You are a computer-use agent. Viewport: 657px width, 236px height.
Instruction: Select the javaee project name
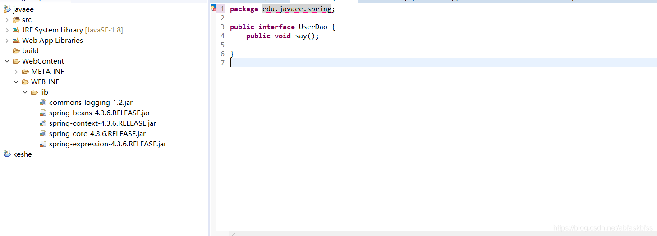point(23,9)
